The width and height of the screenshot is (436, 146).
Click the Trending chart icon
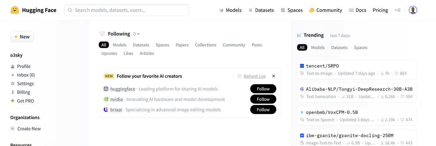click(299, 35)
